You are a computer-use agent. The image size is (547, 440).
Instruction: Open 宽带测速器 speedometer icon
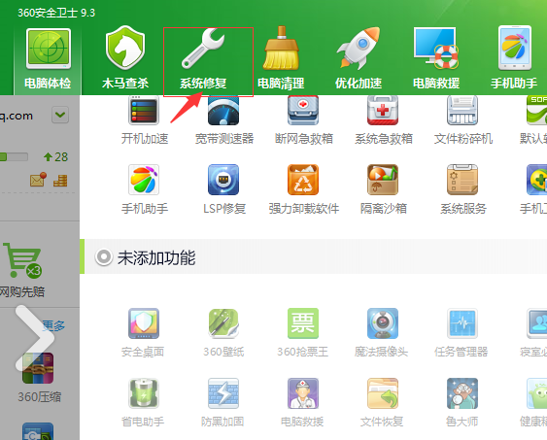(223, 110)
